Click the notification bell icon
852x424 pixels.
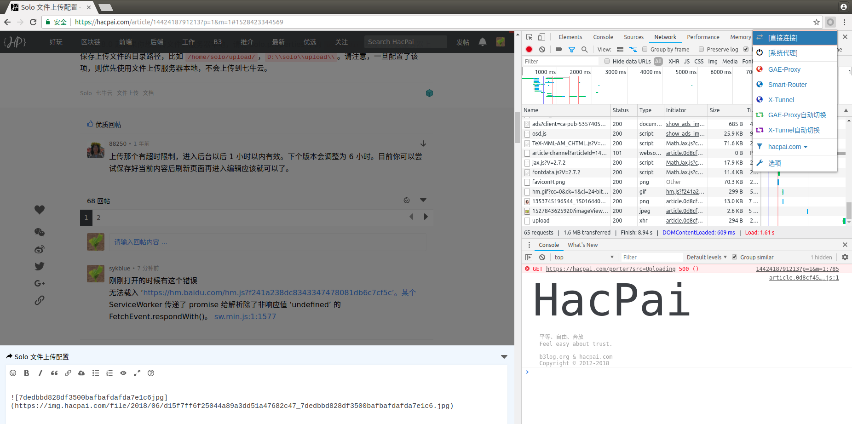(483, 42)
